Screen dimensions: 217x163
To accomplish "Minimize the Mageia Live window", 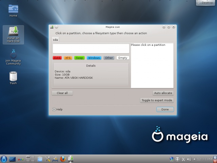I will 164,27.
